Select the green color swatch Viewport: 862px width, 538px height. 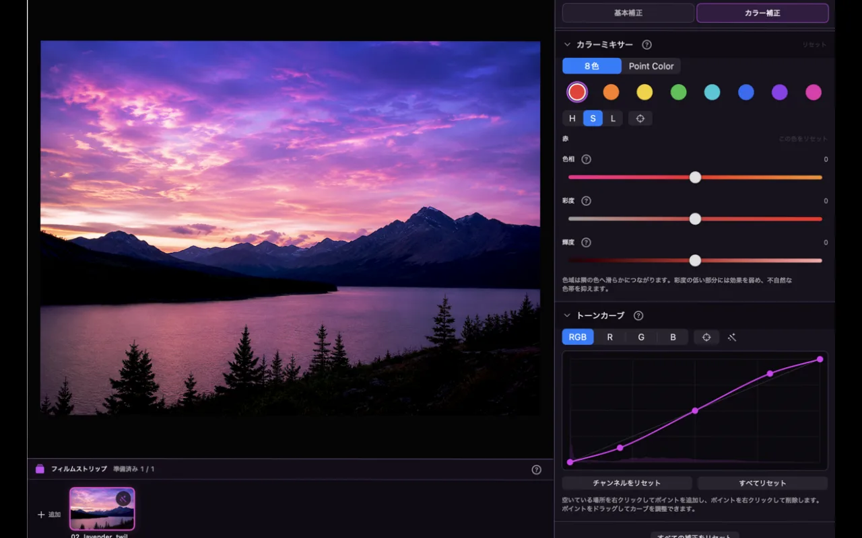[x=678, y=92]
